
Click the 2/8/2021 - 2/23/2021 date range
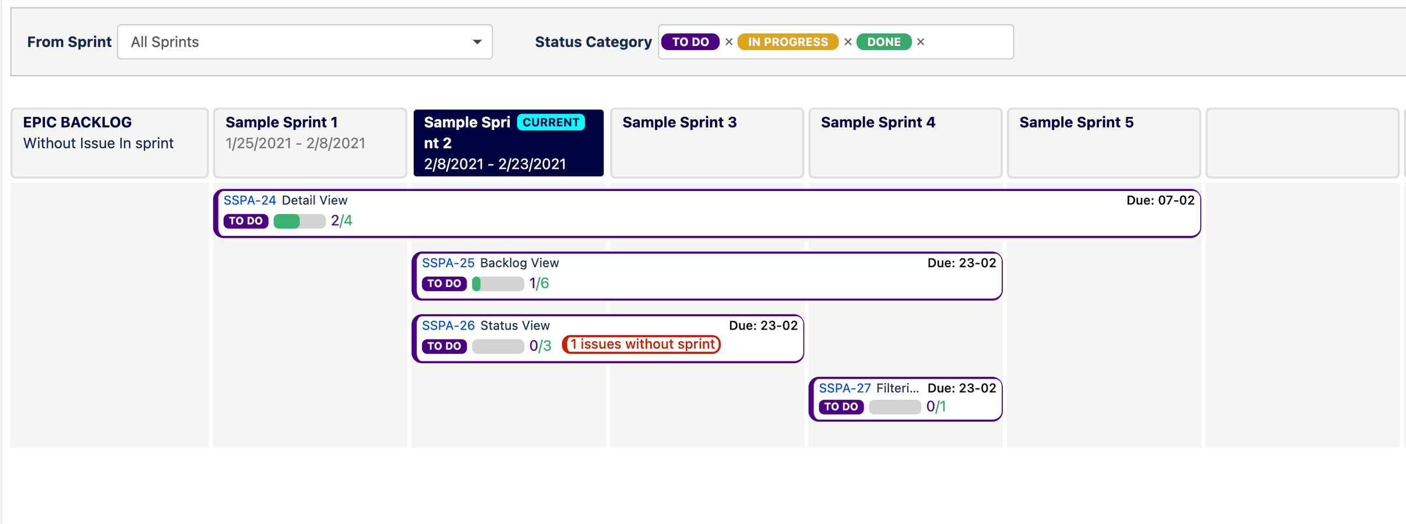tap(495, 164)
